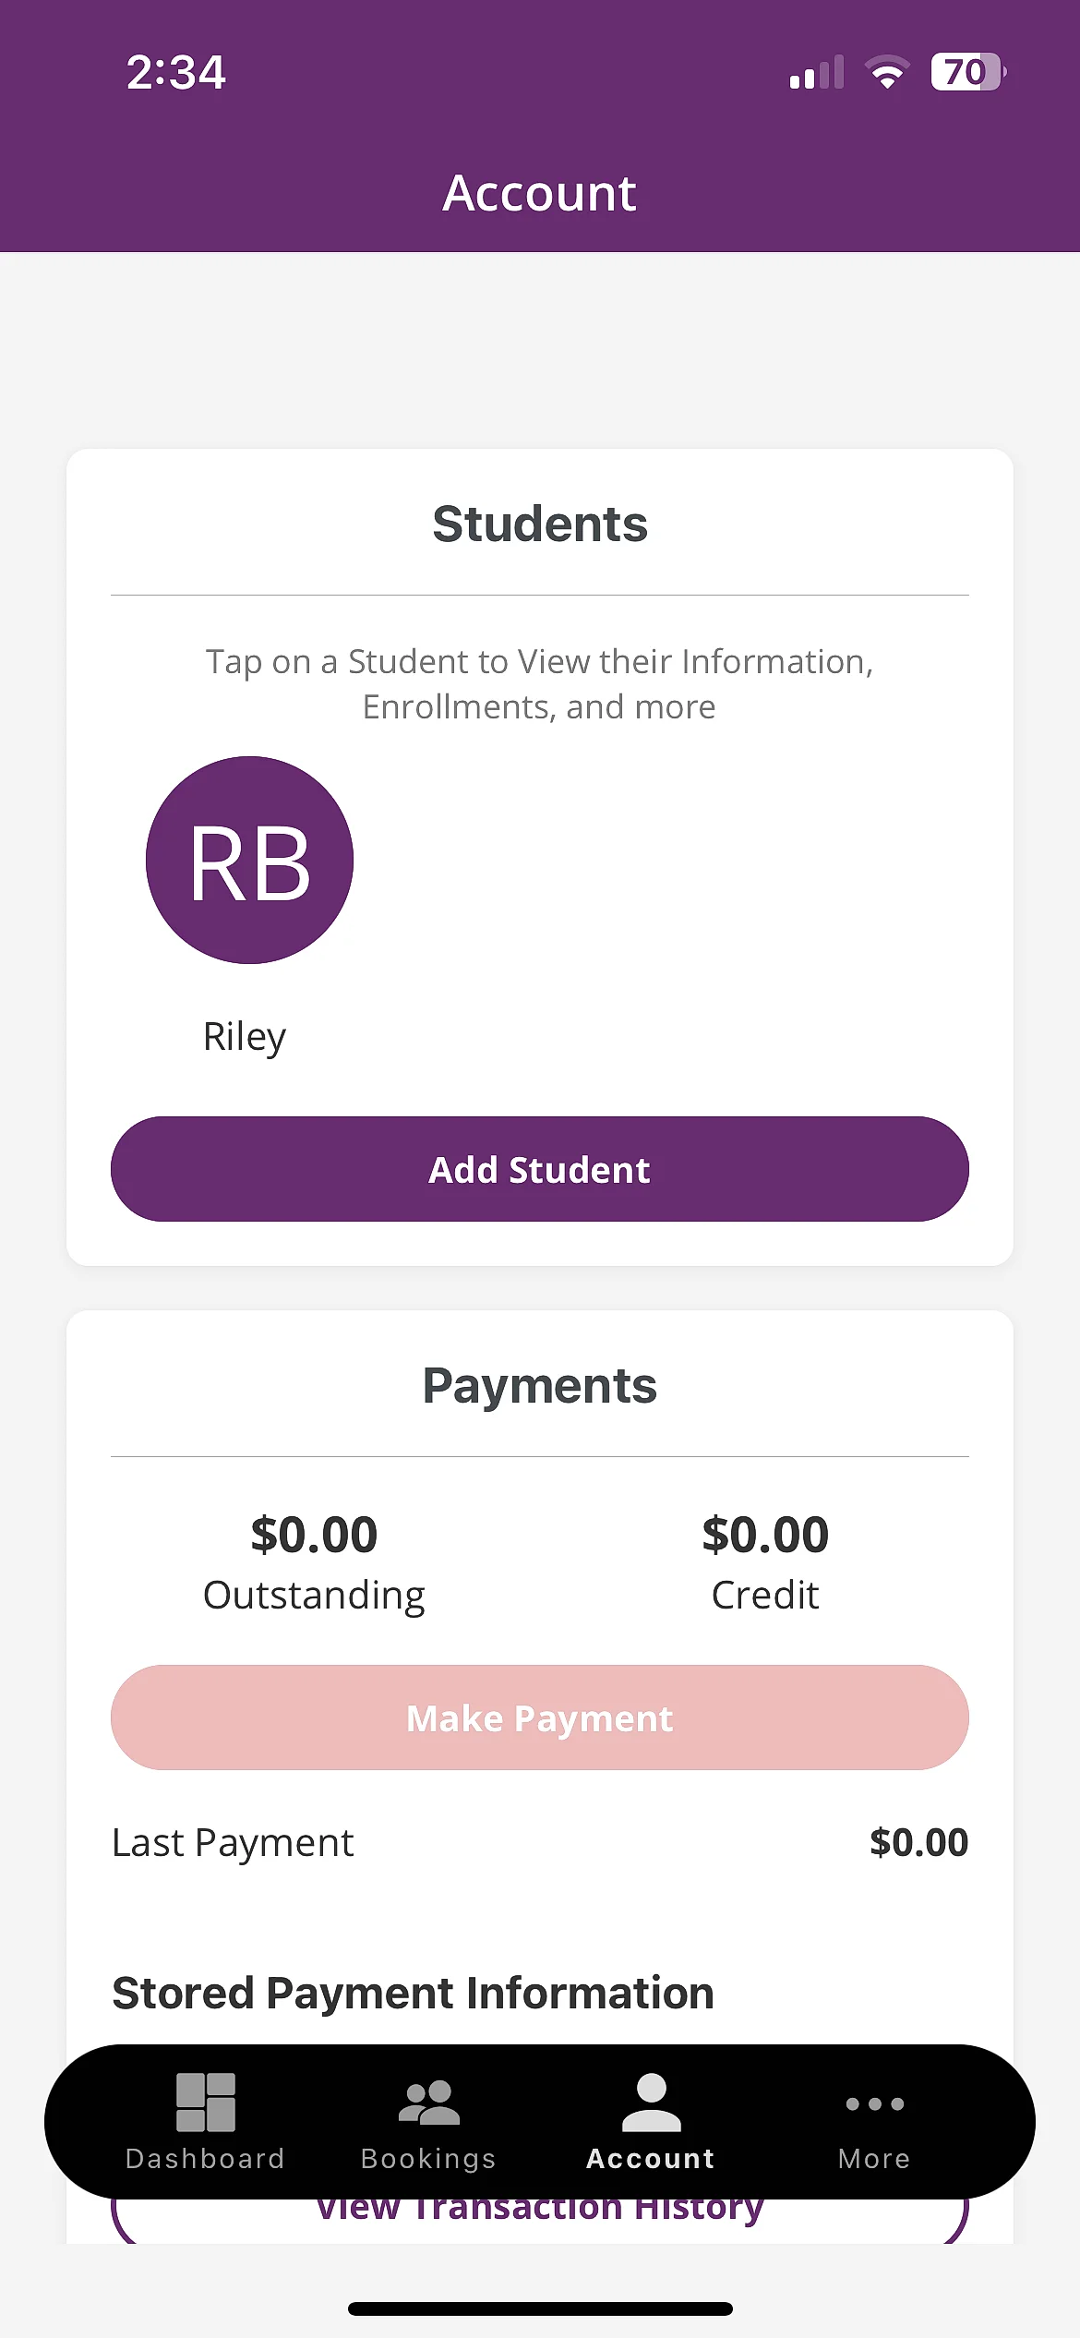This screenshot has width=1080, height=2338.
Task: Tap the Wi-Fi status icon
Action: tap(887, 72)
